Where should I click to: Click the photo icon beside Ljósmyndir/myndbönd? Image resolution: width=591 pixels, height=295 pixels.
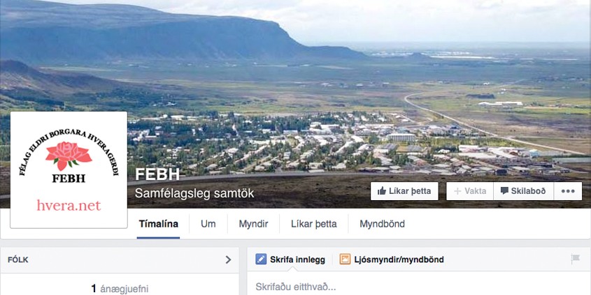click(345, 259)
